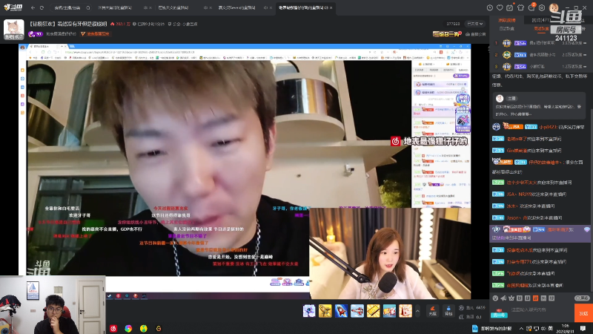Toggle the 屏蔽 block switch in chat
Screen dimensions: 593x334
click(583, 298)
